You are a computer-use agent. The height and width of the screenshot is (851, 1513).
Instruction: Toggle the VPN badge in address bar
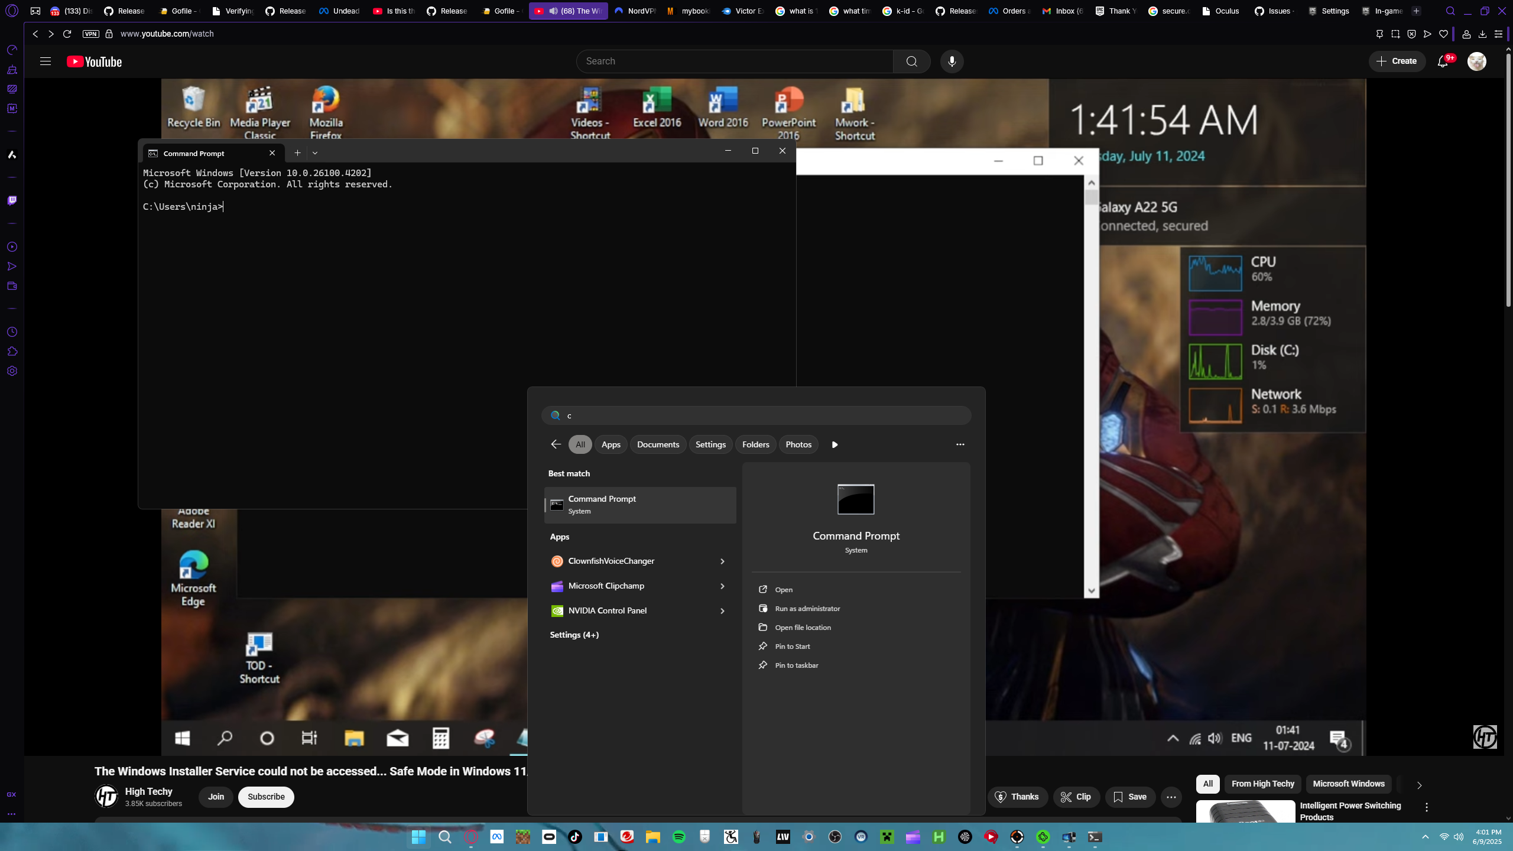coord(90,34)
